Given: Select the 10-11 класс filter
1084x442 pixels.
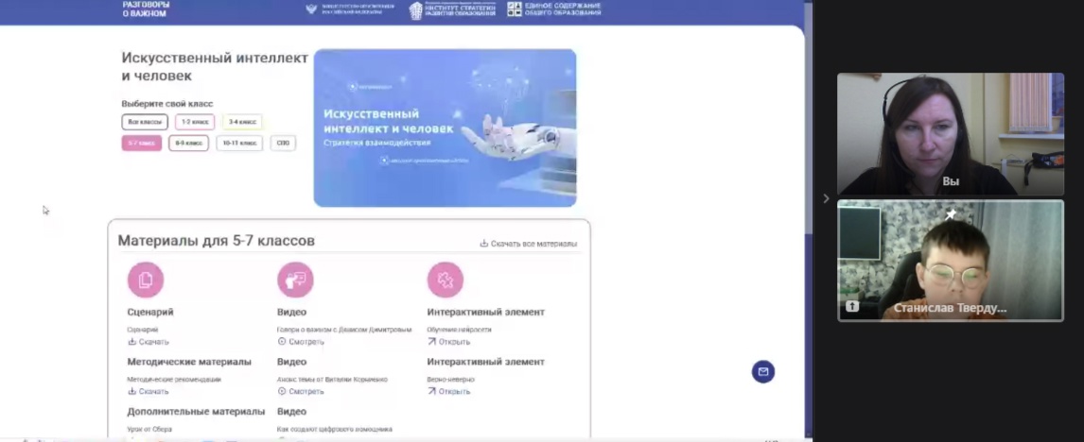Looking at the screenshot, I should click(x=239, y=143).
